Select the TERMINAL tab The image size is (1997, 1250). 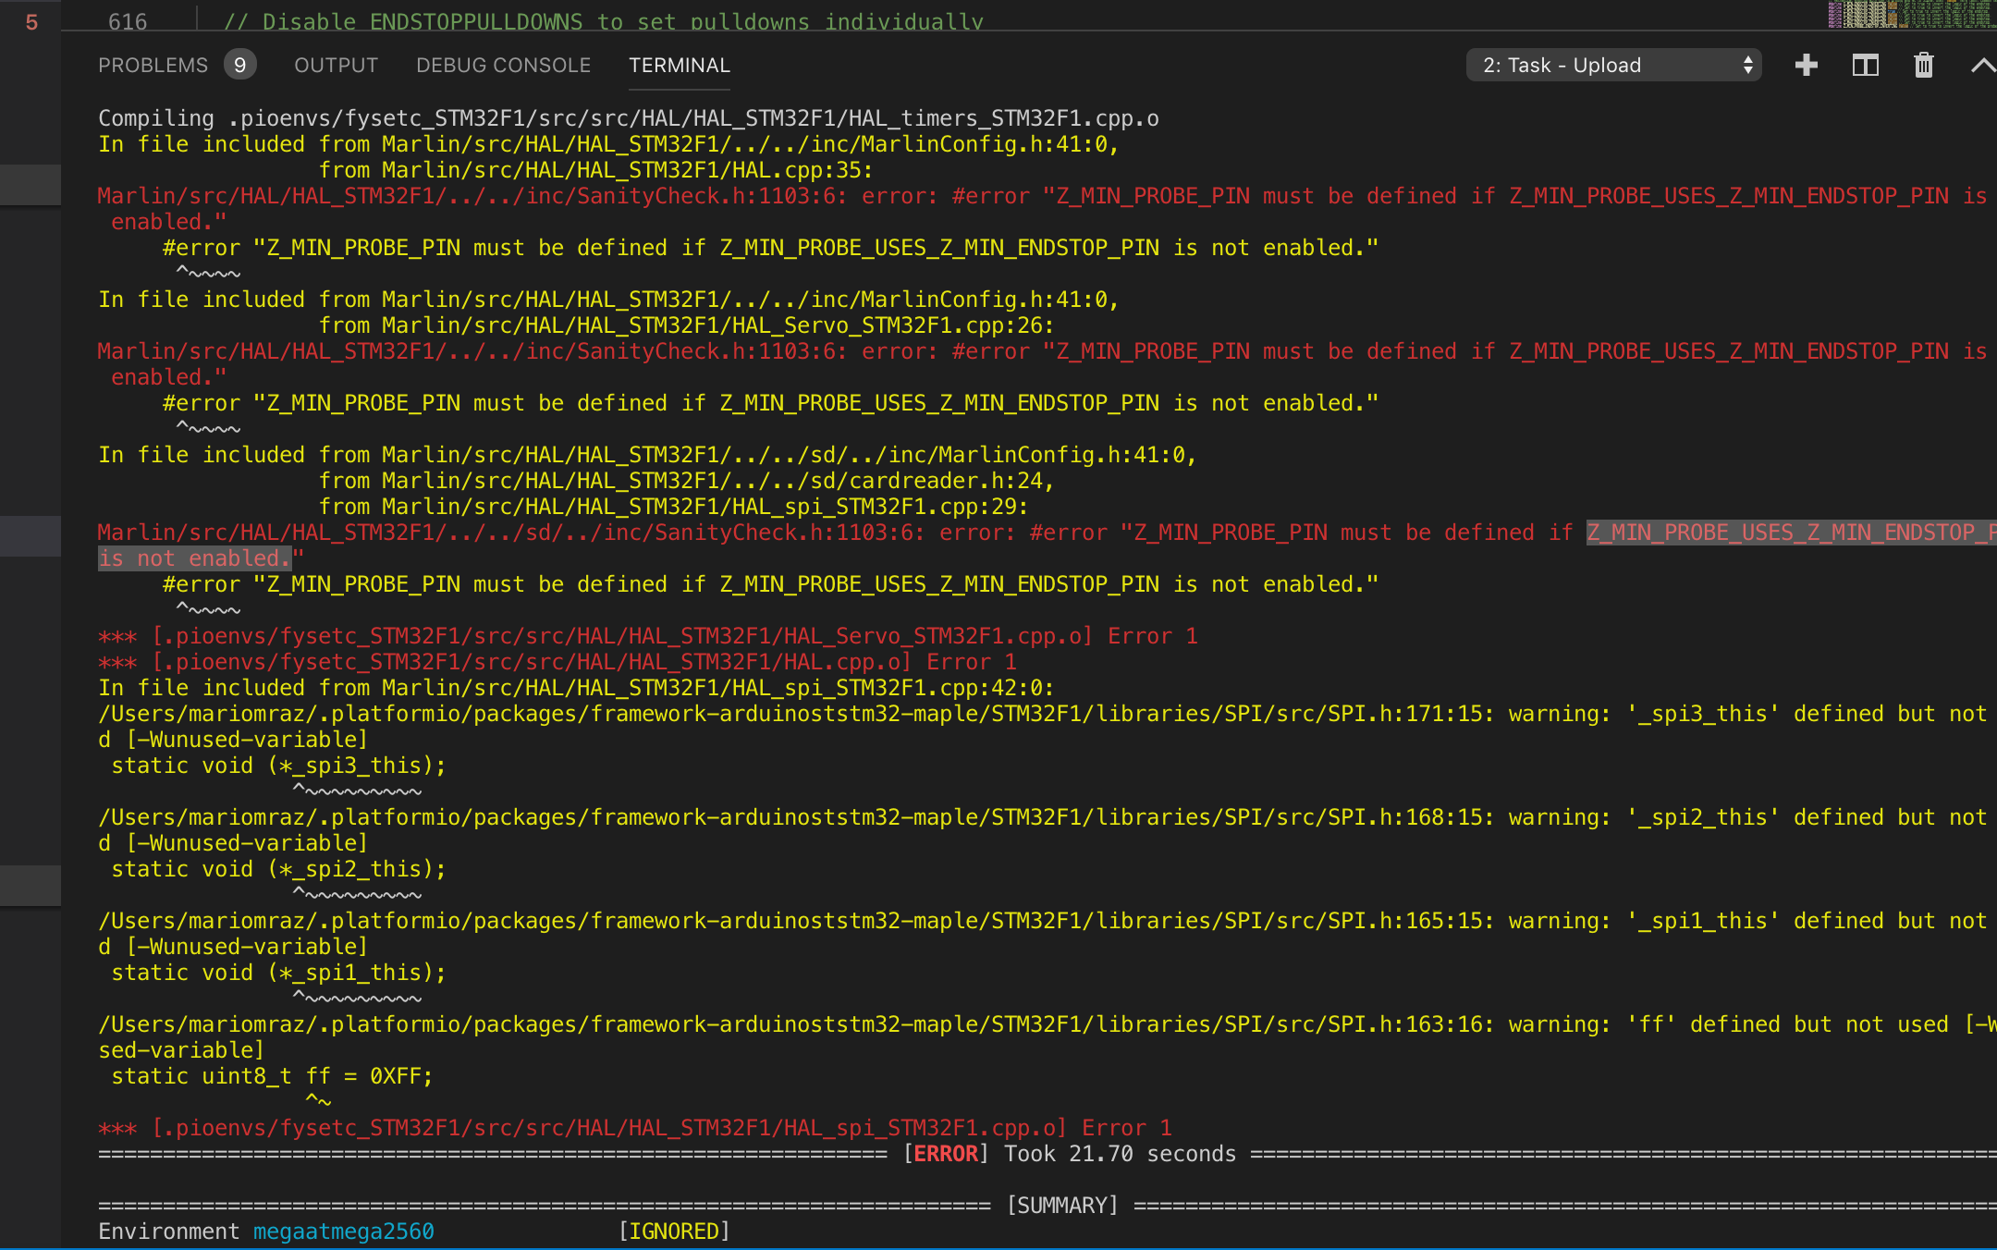tap(679, 65)
